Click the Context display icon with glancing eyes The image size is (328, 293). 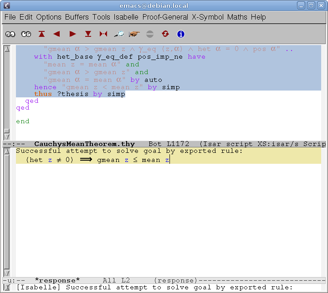pos(26,34)
